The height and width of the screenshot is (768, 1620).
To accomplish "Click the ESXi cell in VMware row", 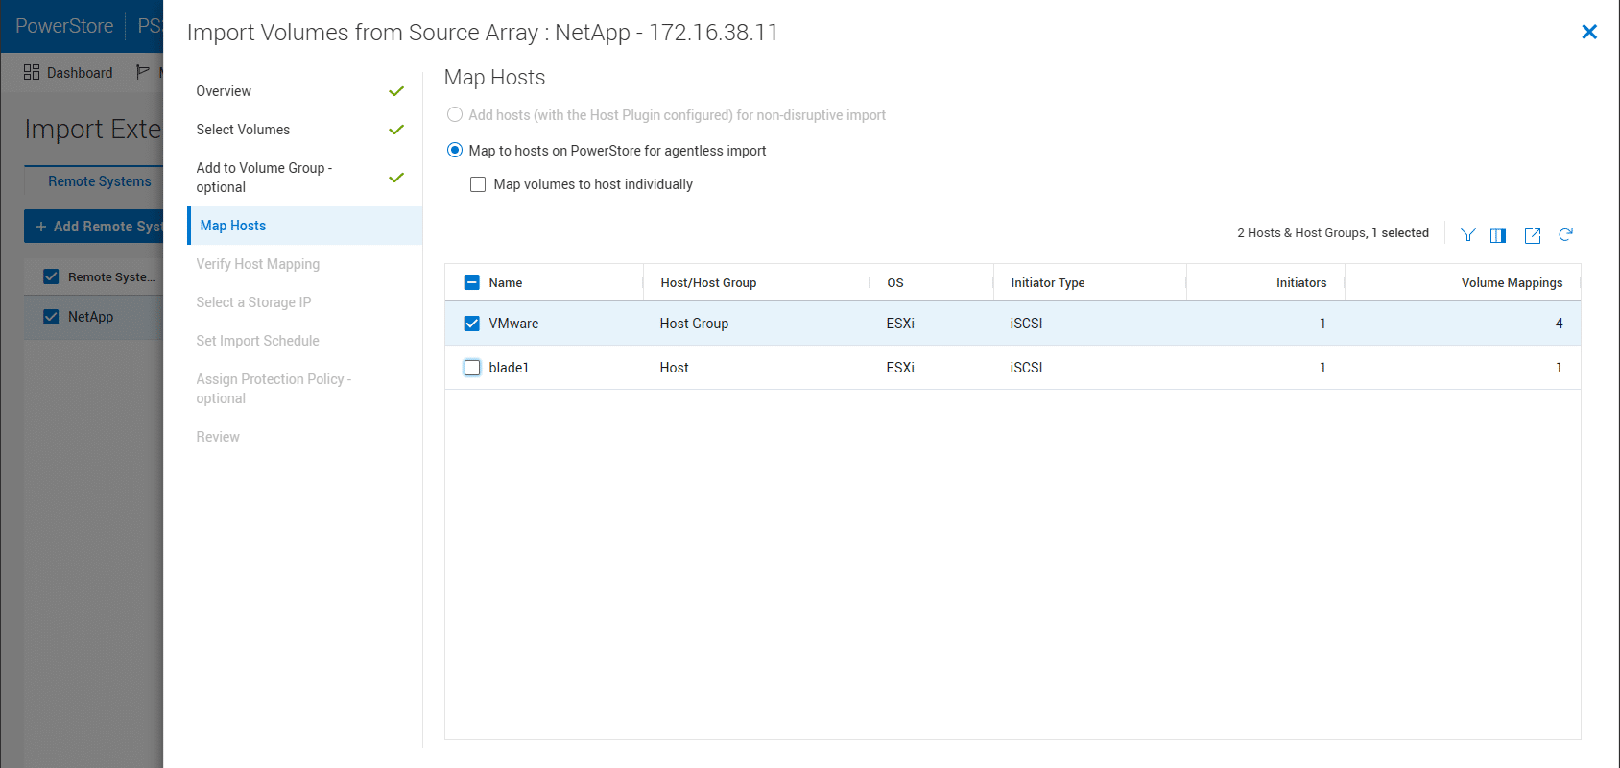I will tap(900, 324).
